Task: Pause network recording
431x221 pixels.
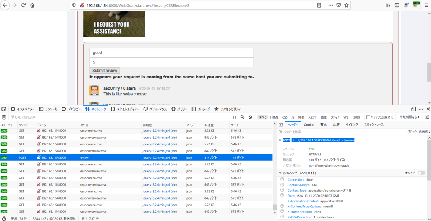Action: pos(235,117)
